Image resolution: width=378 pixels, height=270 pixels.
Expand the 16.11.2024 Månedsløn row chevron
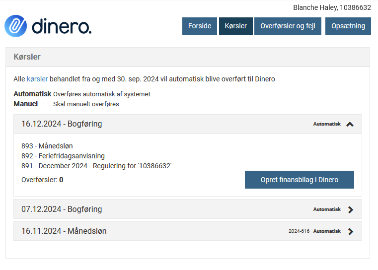point(351,231)
